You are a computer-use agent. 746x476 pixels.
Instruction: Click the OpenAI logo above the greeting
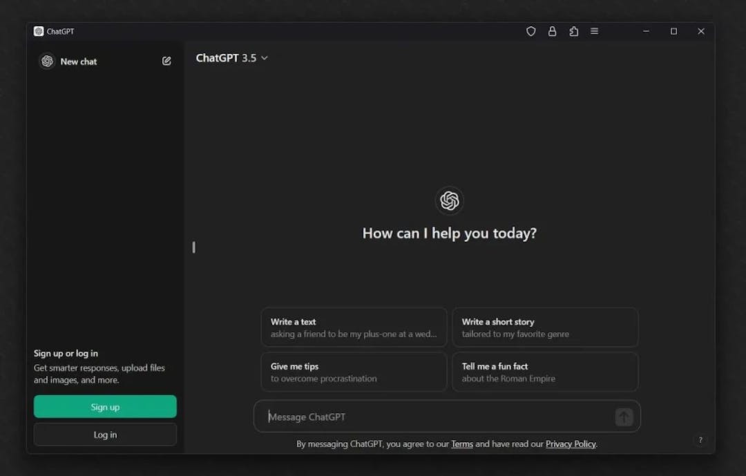tap(449, 201)
